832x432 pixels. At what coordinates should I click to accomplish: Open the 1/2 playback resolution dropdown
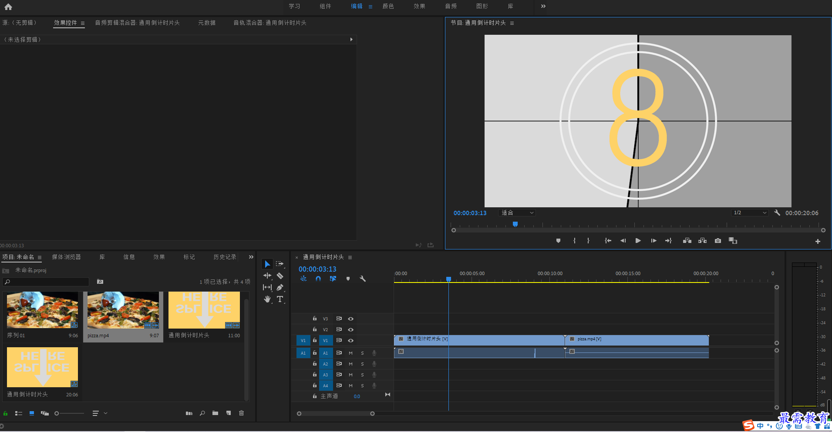tap(749, 213)
